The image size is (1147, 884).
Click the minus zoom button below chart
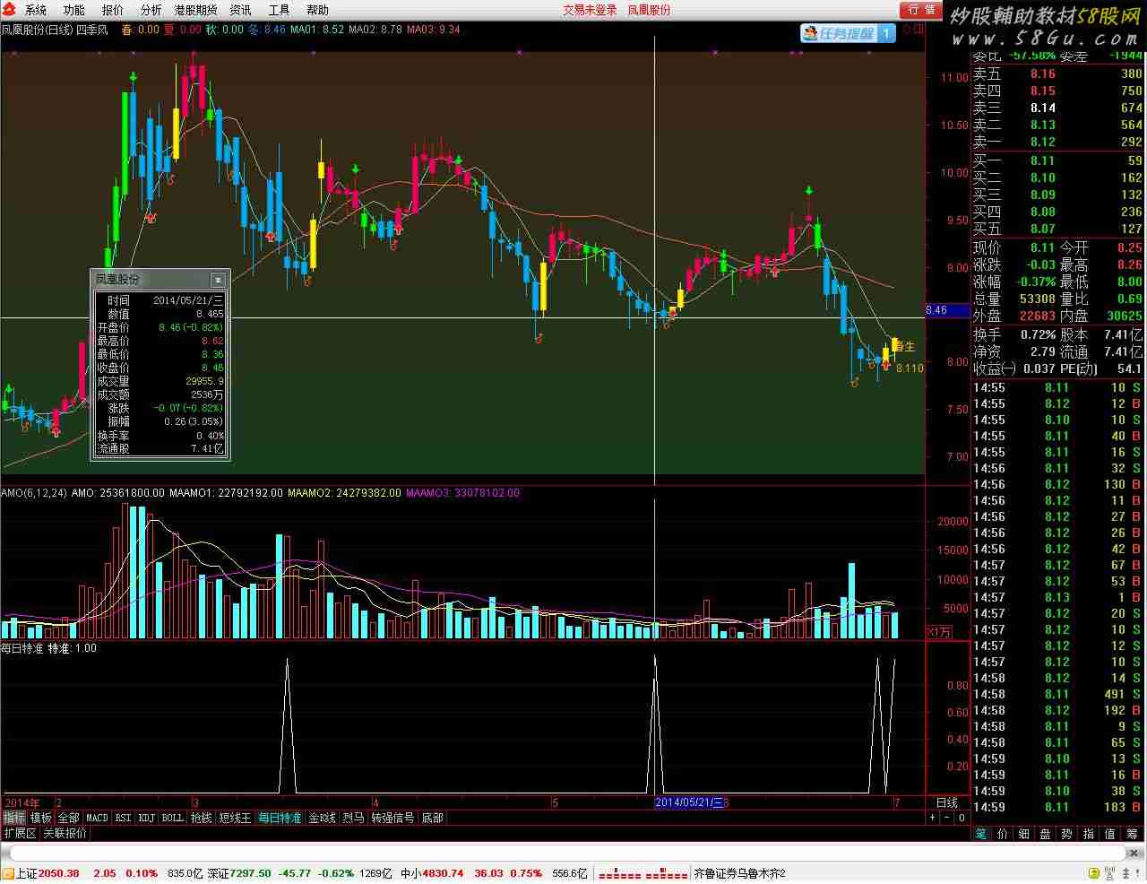(x=947, y=818)
